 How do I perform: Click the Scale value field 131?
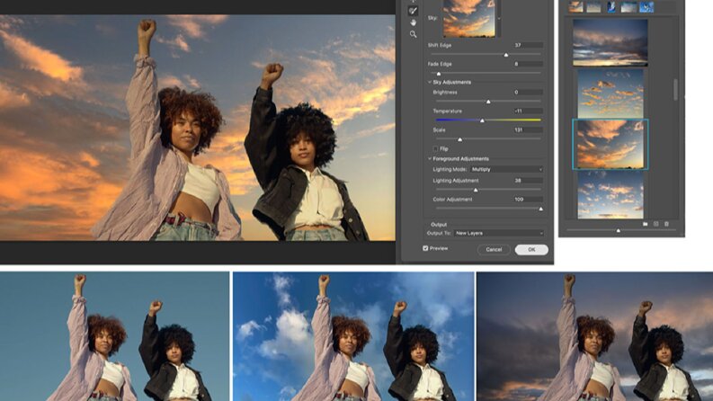[528, 130]
